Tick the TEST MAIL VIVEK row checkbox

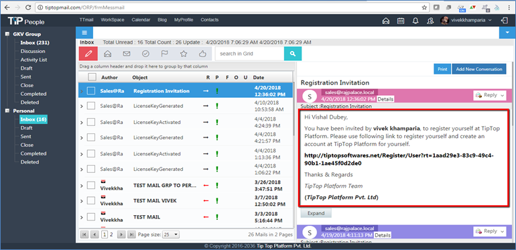pyautogui.click(x=91, y=200)
